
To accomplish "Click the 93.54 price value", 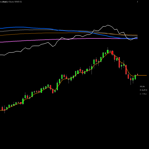I will (x=142, y=86).
